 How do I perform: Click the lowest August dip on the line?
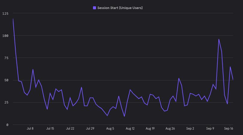click(124, 116)
